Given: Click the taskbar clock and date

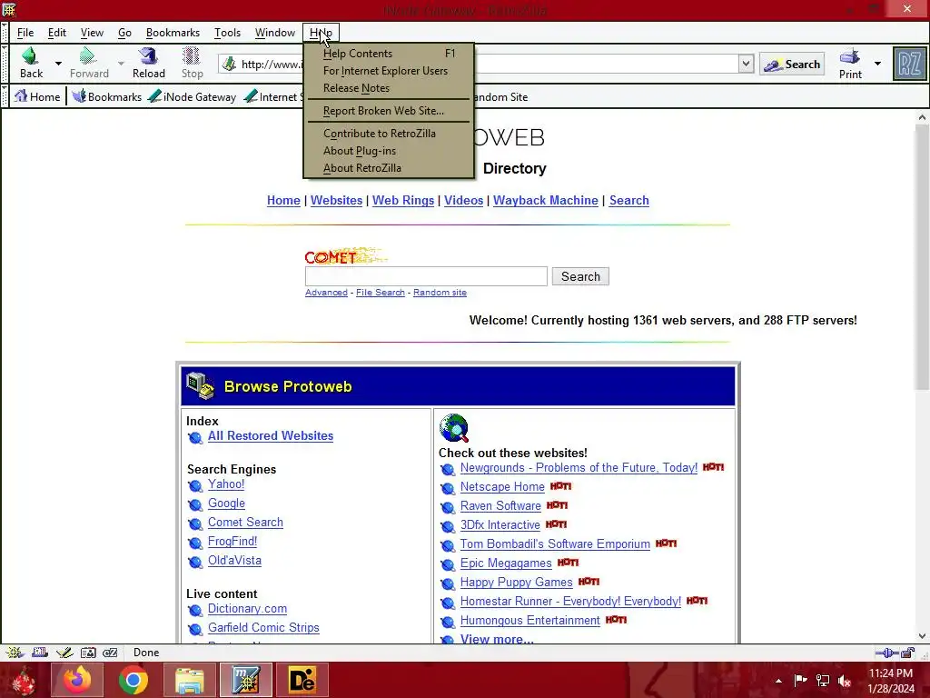Looking at the screenshot, I should [x=891, y=681].
